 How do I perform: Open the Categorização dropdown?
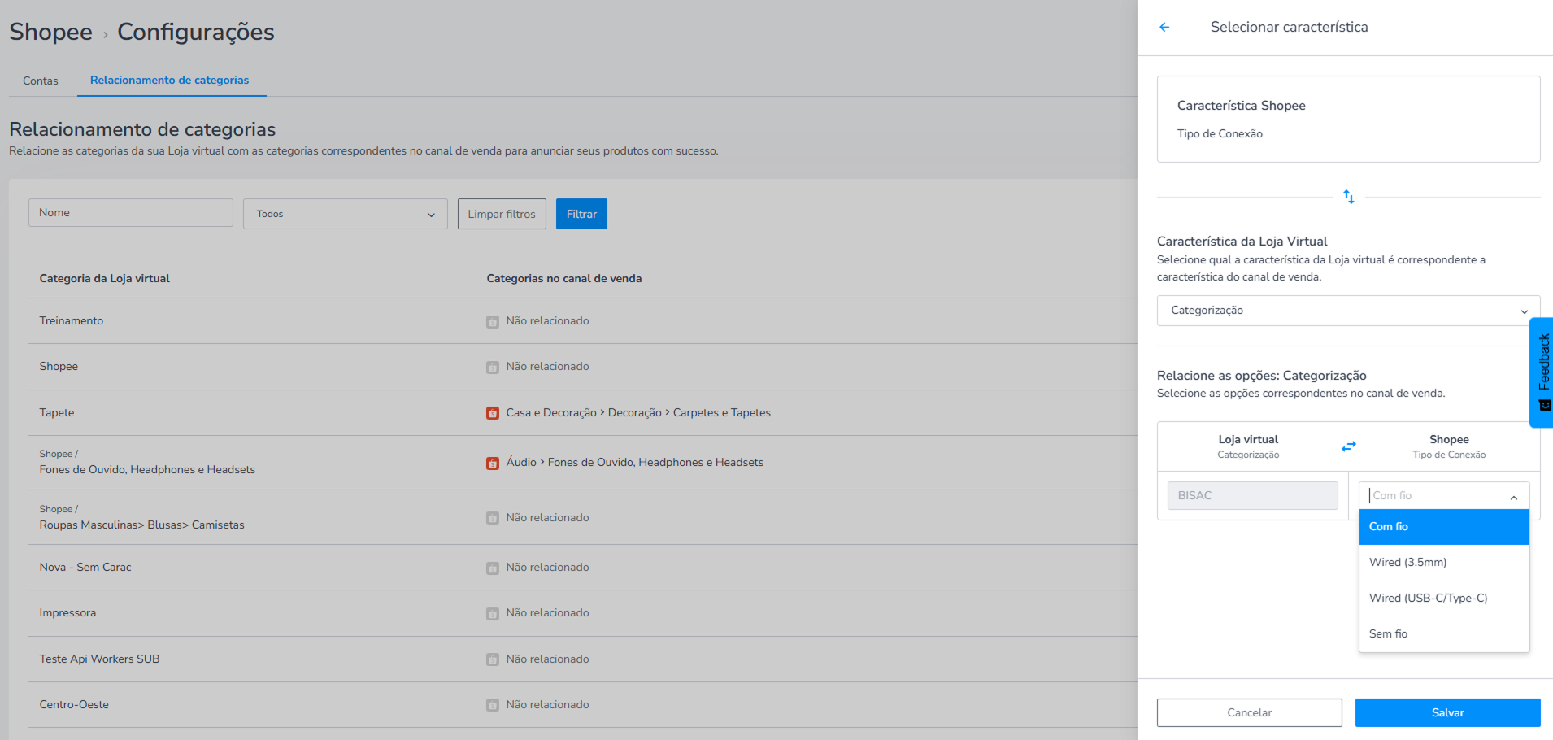pyautogui.click(x=1348, y=311)
